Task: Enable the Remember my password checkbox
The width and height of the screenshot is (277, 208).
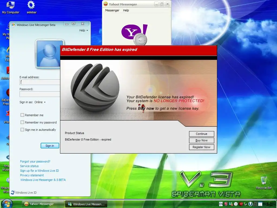Action: 22,122
